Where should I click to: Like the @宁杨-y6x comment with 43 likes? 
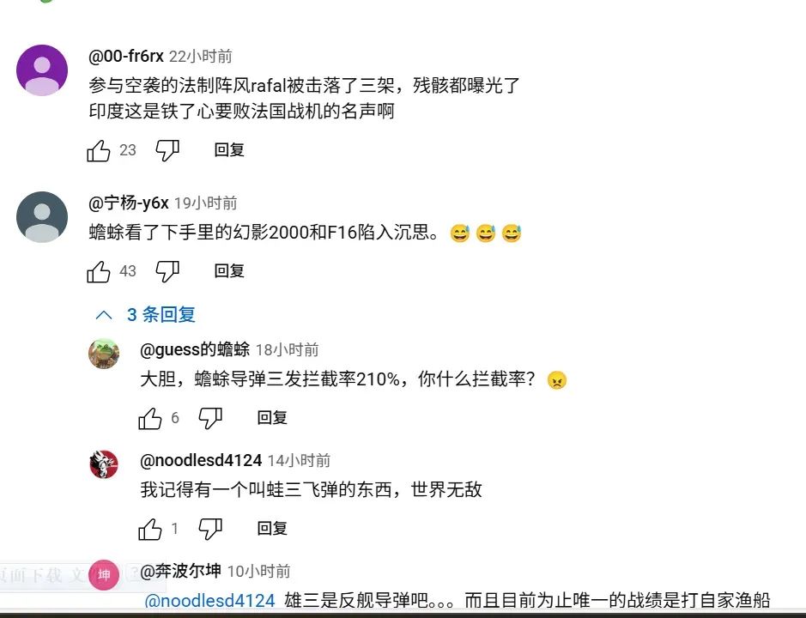(99, 271)
